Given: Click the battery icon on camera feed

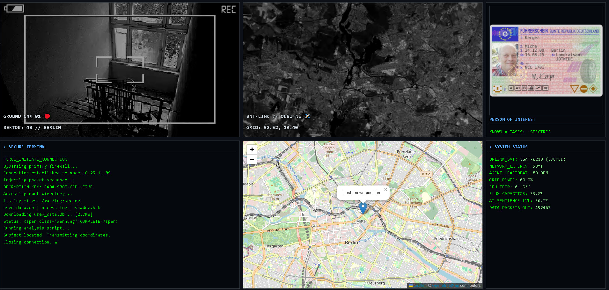Looking at the screenshot, I should tap(14, 9).
